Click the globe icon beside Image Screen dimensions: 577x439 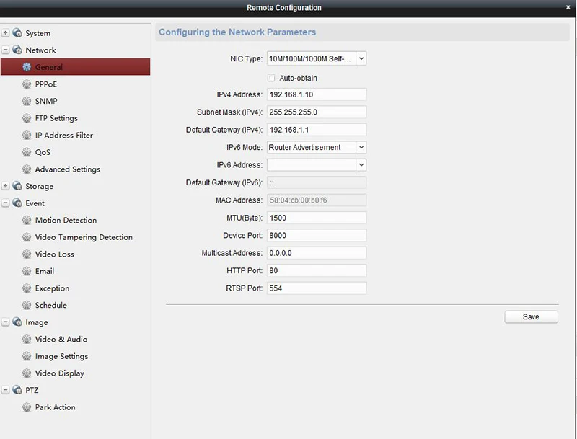point(17,322)
